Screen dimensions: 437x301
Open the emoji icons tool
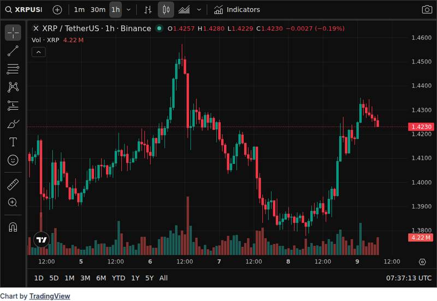point(13,160)
